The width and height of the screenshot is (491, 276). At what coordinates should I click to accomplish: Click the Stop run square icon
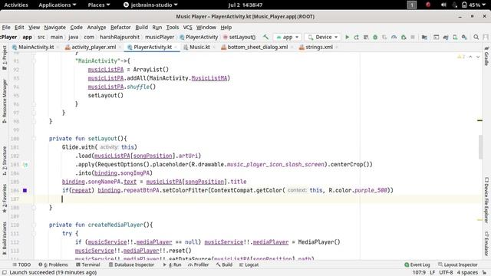(413, 37)
